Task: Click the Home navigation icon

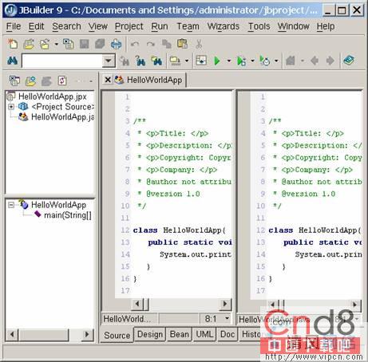Action: [x=291, y=61]
